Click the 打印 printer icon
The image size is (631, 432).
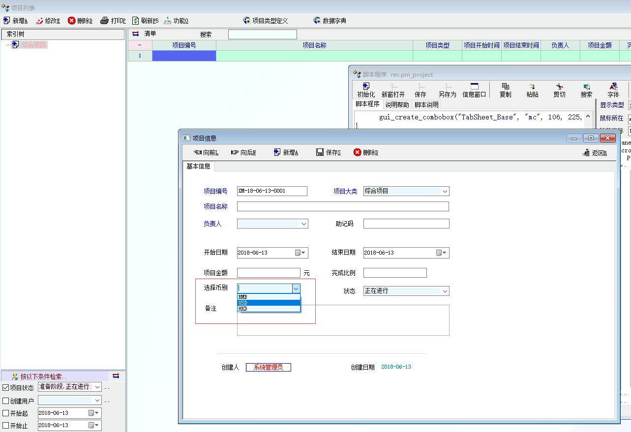click(x=104, y=21)
